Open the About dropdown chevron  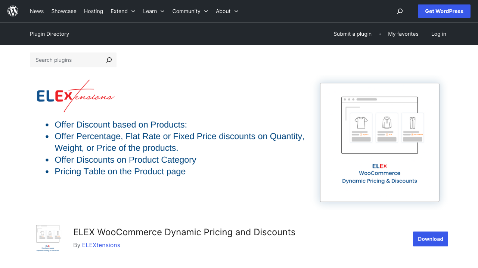[236, 11]
